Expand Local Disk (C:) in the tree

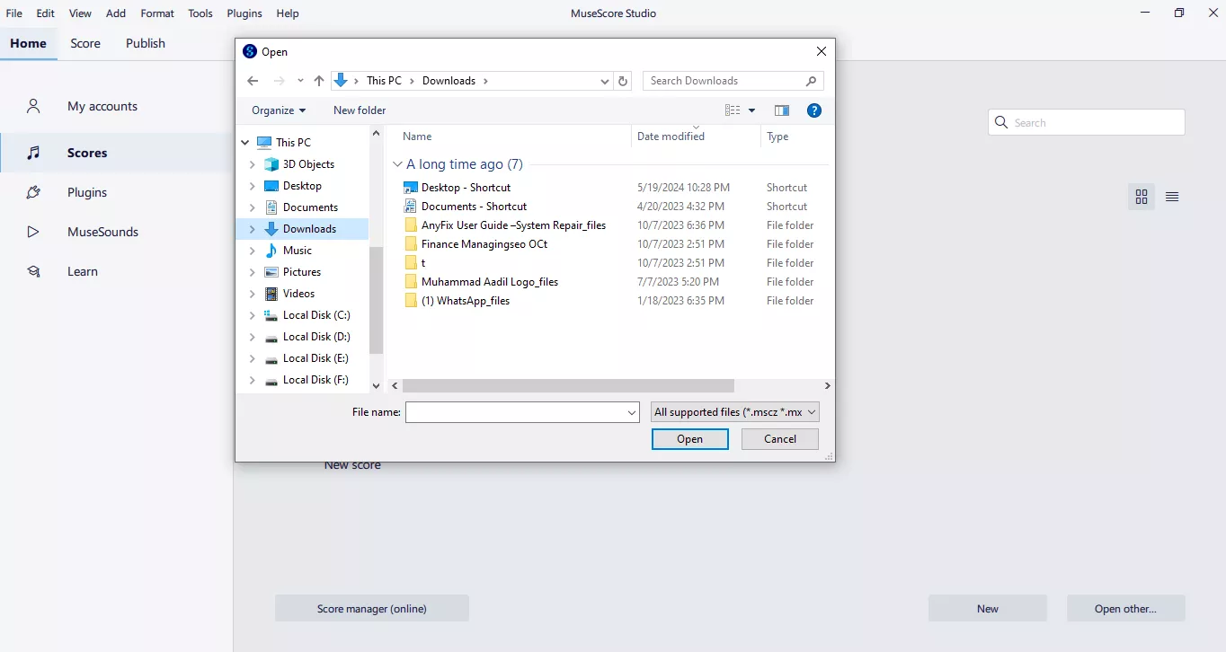point(253,315)
